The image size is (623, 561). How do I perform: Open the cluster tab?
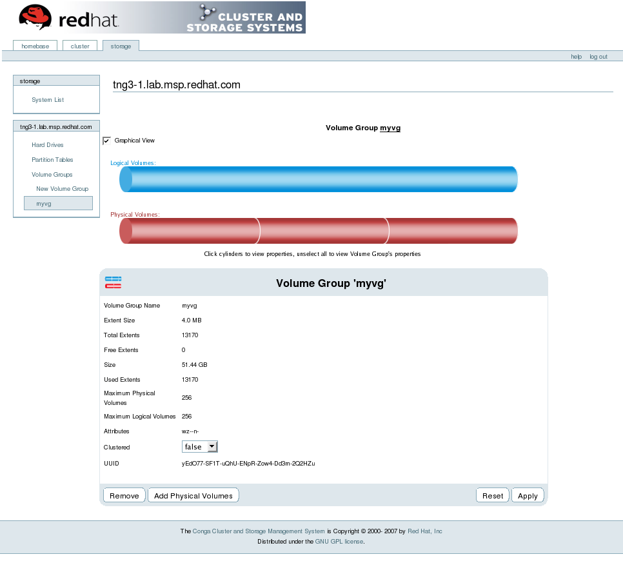(x=79, y=46)
